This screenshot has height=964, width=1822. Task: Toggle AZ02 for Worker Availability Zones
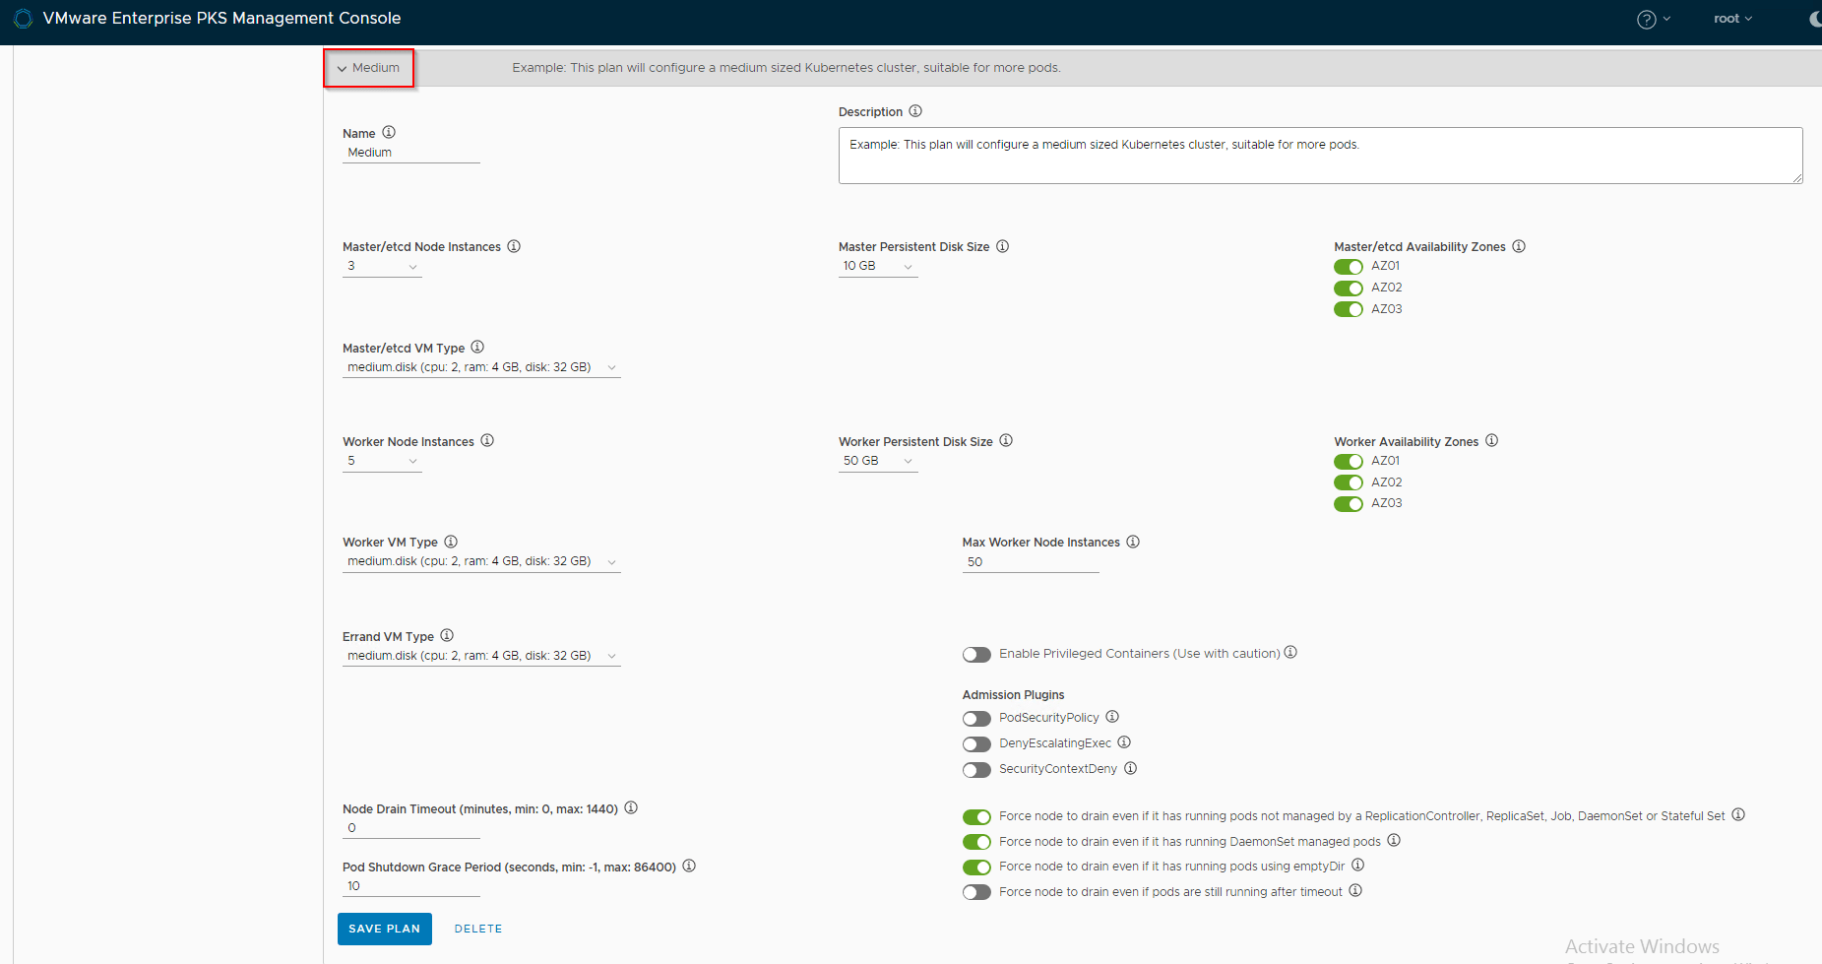1349,482
